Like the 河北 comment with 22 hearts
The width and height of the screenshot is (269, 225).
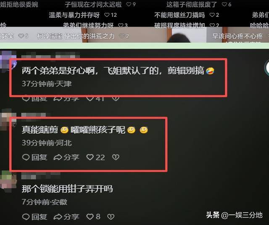click(x=90, y=157)
